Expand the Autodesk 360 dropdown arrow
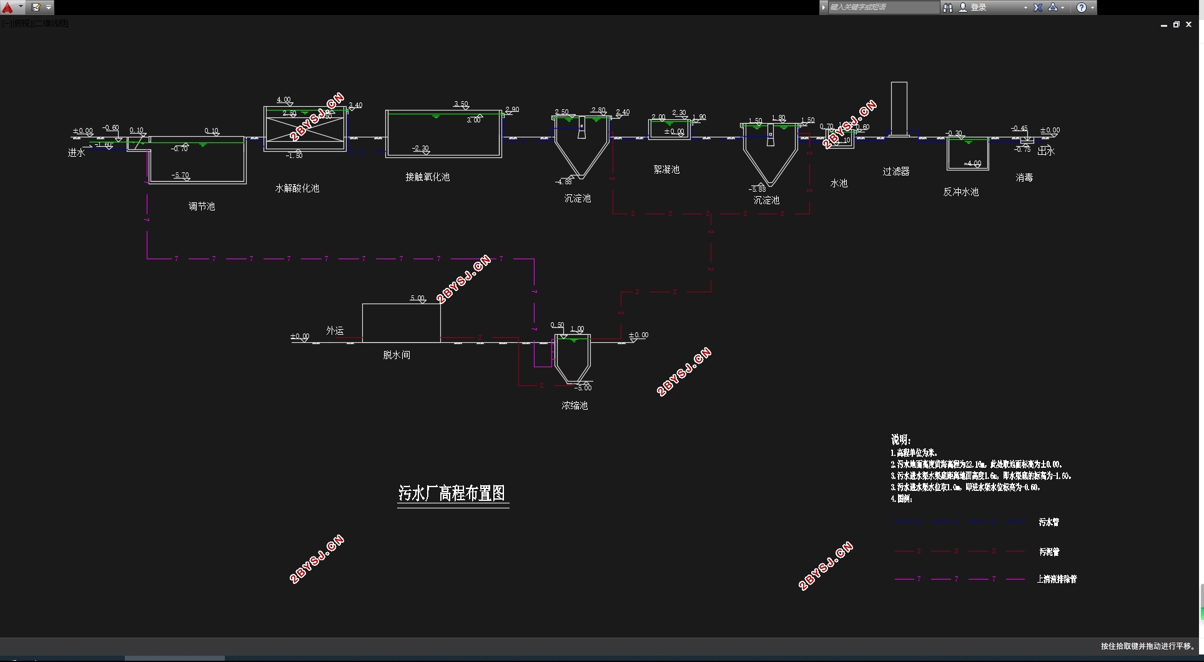1204x662 pixels. 1063,8
